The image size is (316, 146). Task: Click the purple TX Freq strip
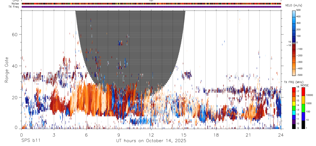coord(151,7)
